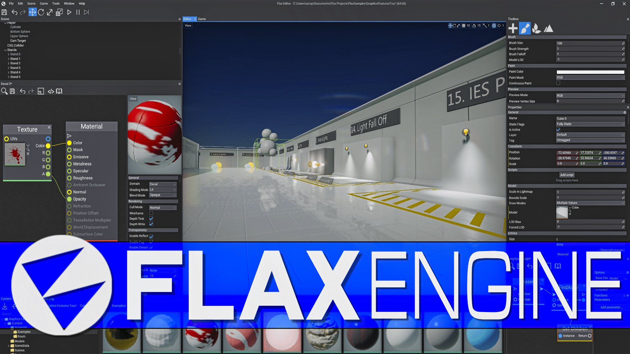Open the Terrain toolbox tab
This screenshot has width=630, height=354.
[548, 29]
